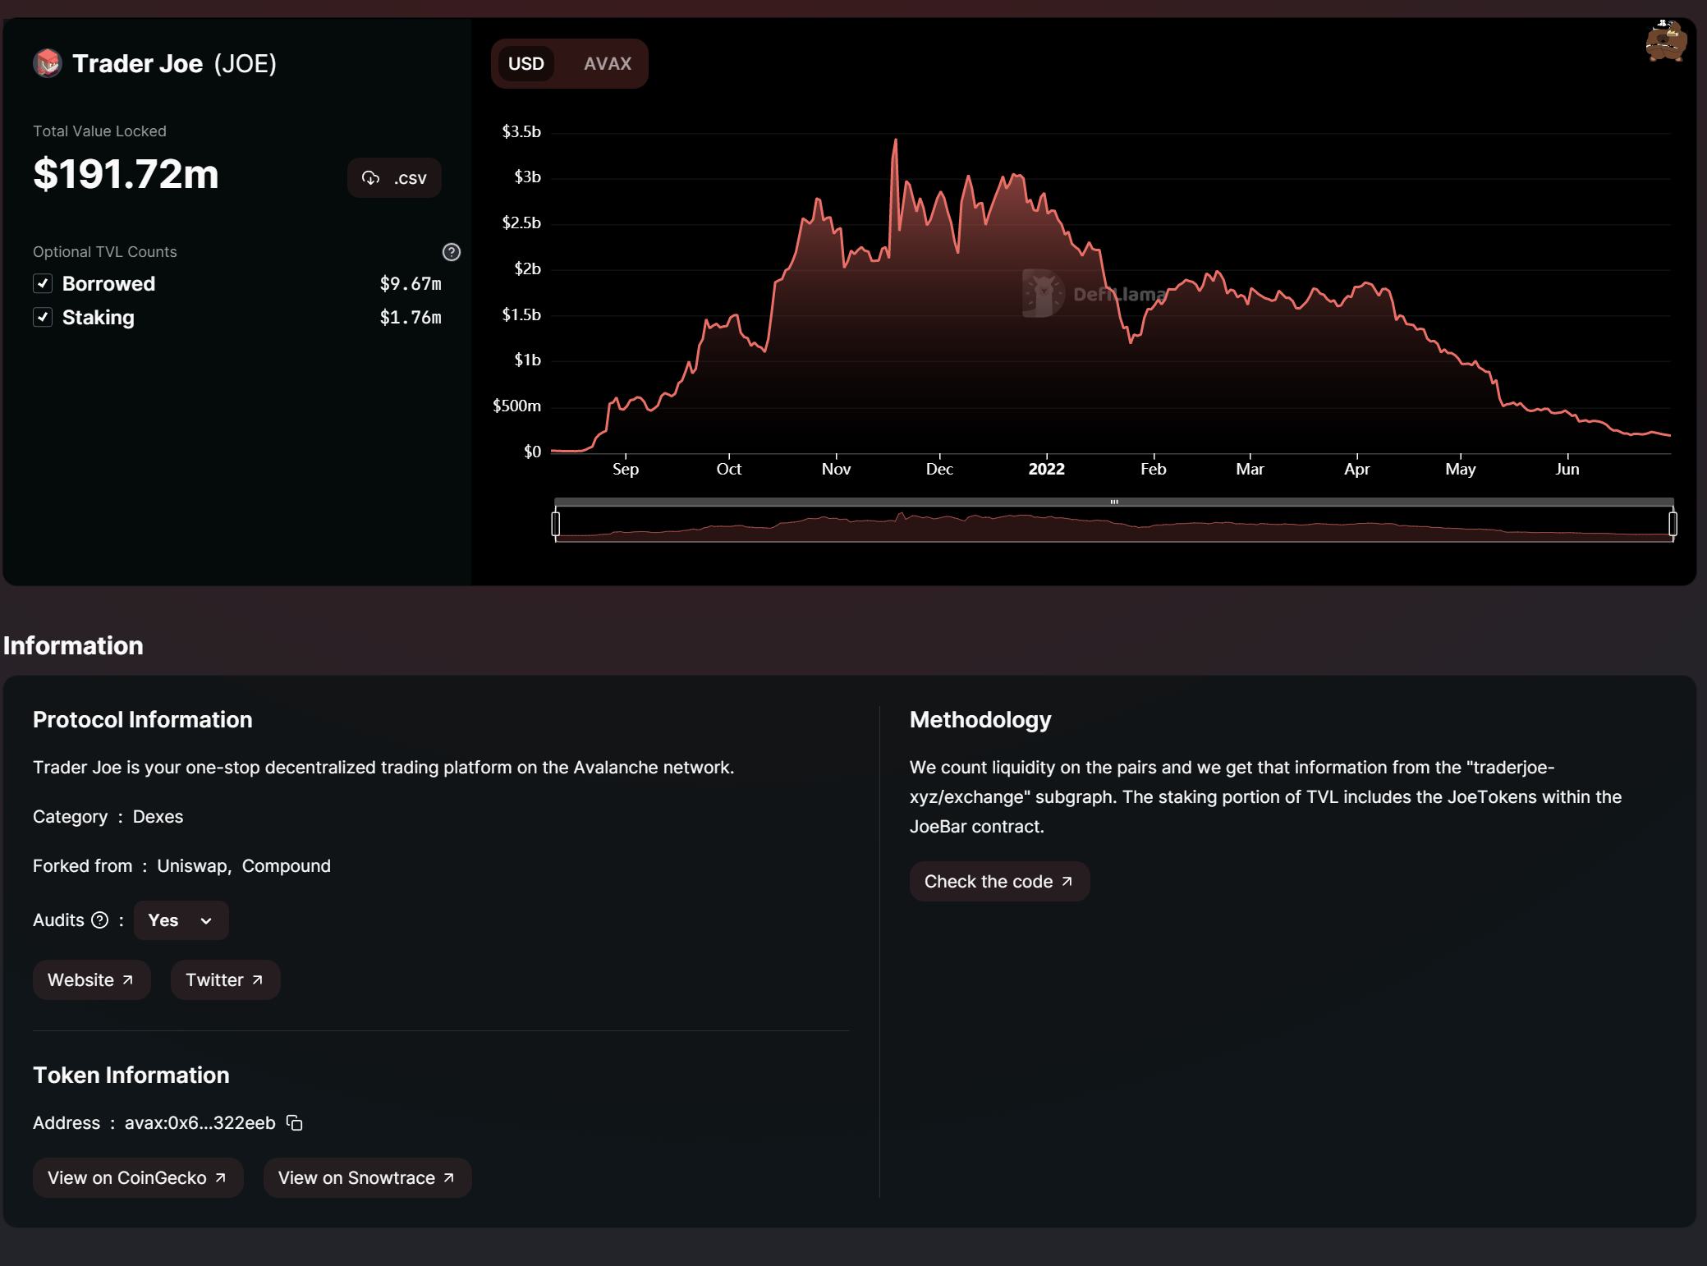Click the llama mascot icon in corner
This screenshot has width=1707, height=1266.
click(1665, 41)
